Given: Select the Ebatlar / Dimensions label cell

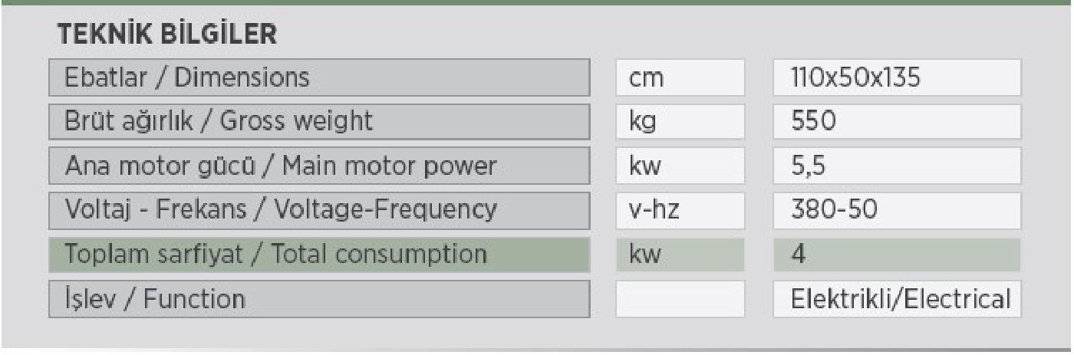Looking at the screenshot, I should (319, 77).
